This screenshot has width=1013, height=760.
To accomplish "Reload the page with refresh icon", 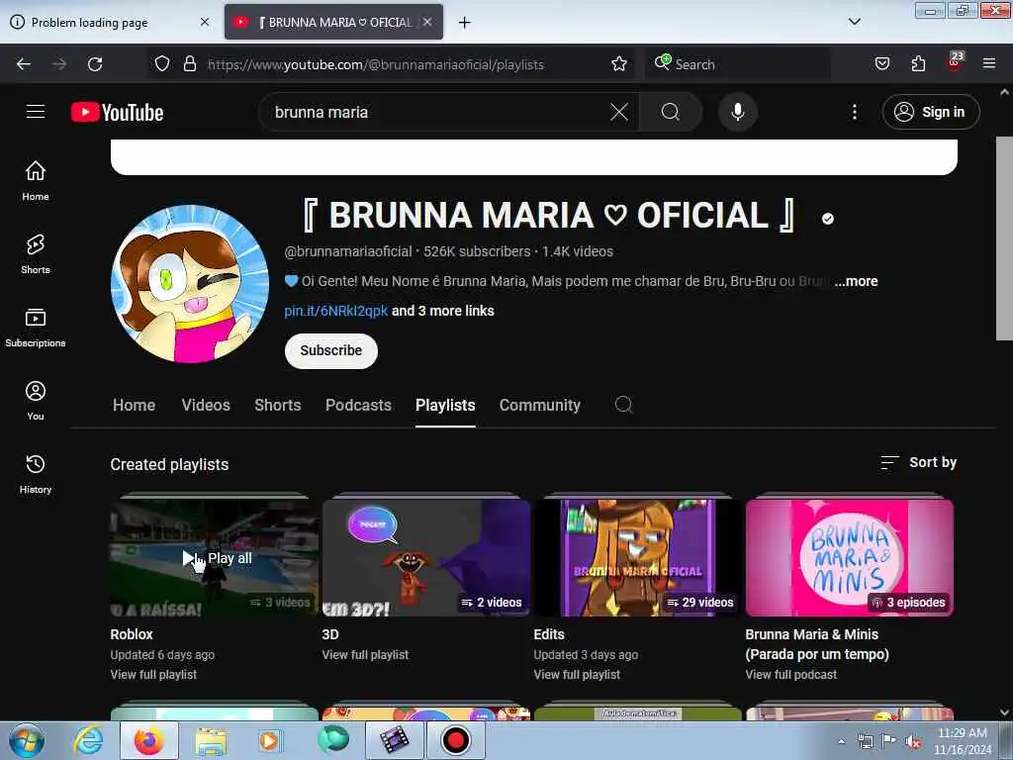I will click(x=95, y=64).
